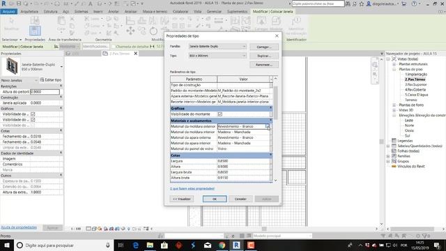
Task: Expand the Famílias node in project browser
Action: [x=388, y=156]
